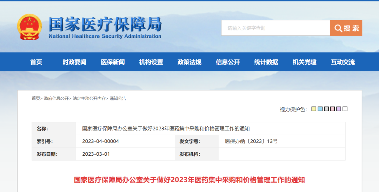Click 首页 breadcrumb link
This screenshot has height=192, width=379.
(36, 99)
